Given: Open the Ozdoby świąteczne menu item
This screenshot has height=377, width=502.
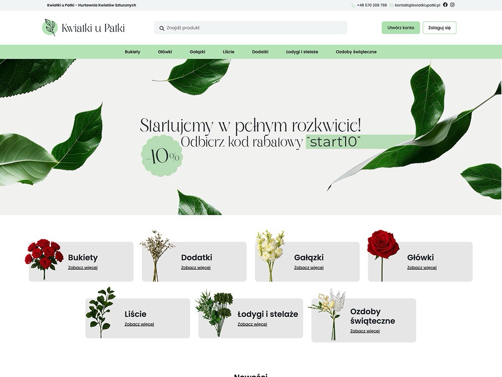Looking at the screenshot, I should 356,52.
